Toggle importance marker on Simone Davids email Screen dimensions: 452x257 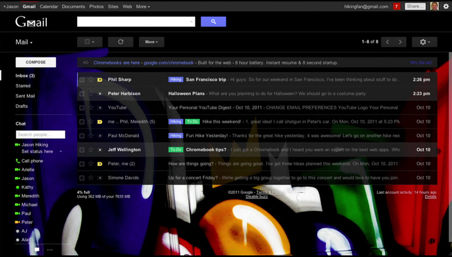click(100, 178)
